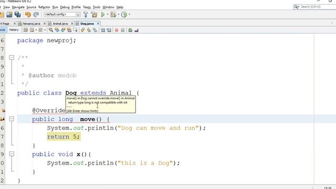Click the '@Override' annotation text
The image size is (336, 189).
click(x=49, y=110)
